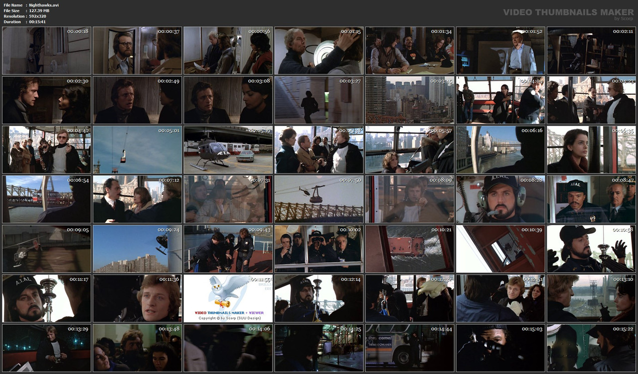Select the 00:10:58 man with raised gloves
Image resolution: width=638 pixels, height=374 pixels.
(x=591, y=249)
